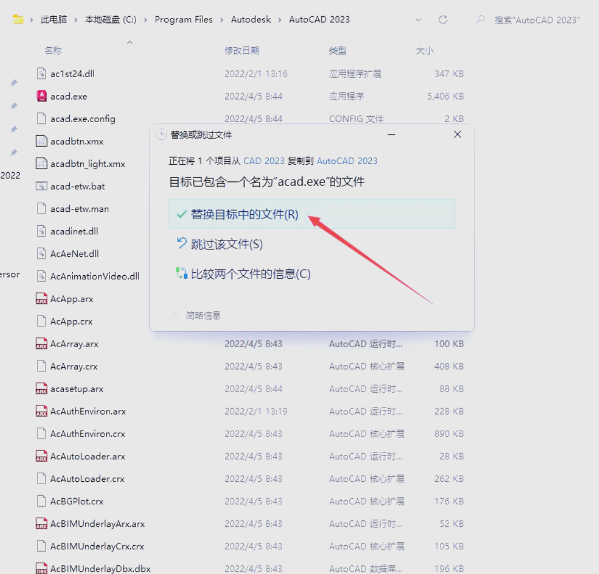Click the search magnifier icon
This screenshot has height=574, width=599.
tap(480, 20)
